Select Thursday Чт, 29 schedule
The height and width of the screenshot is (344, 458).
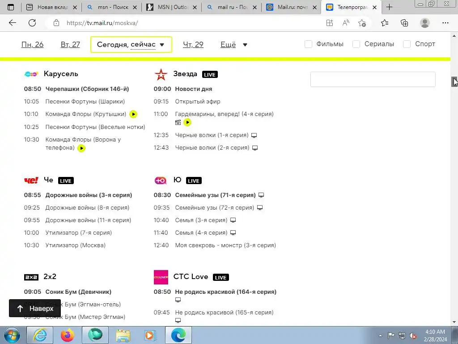click(x=193, y=44)
